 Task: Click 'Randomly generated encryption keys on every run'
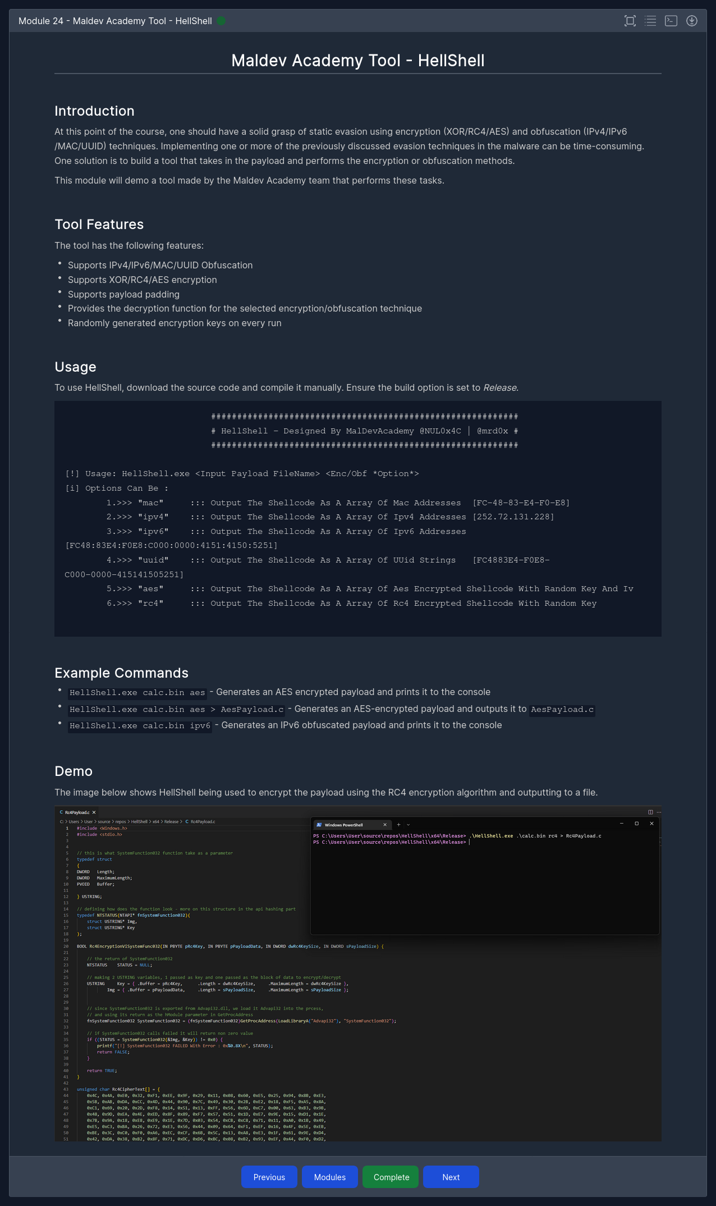tap(175, 323)
